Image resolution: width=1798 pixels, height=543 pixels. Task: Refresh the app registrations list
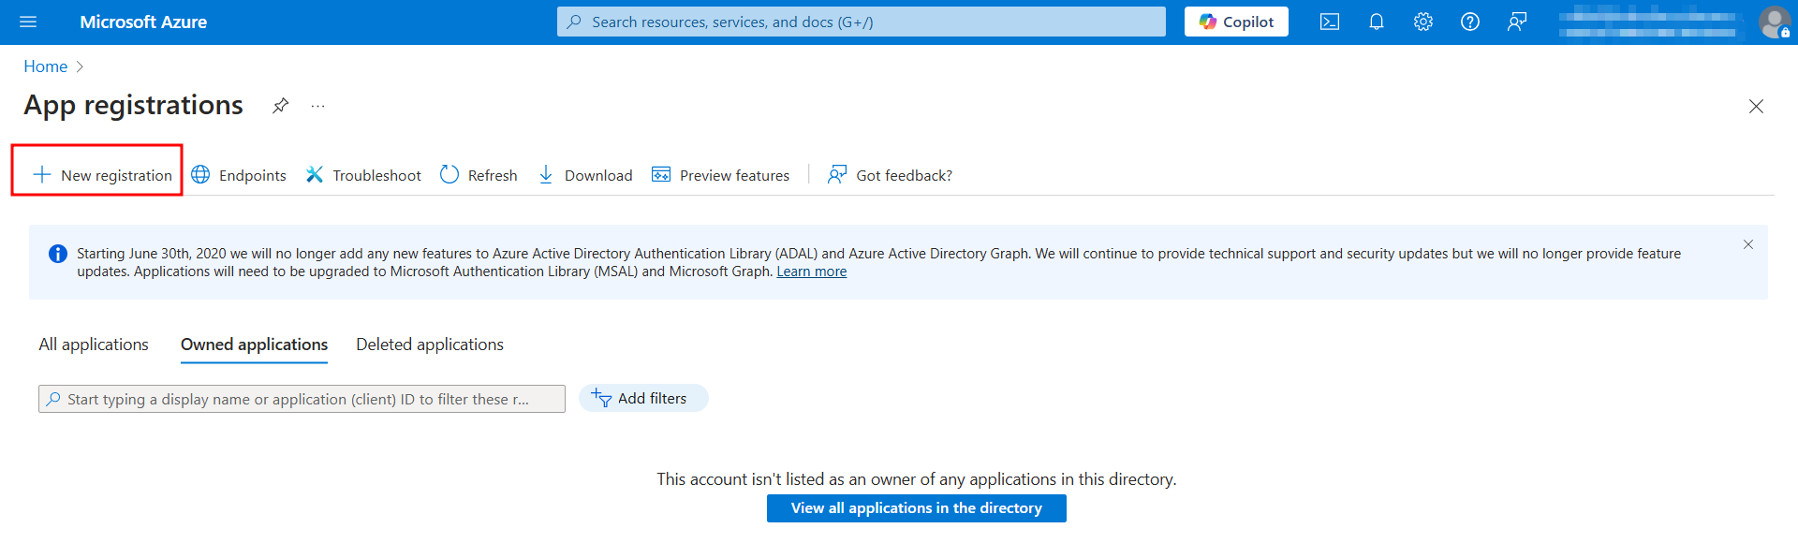(479, 175)
